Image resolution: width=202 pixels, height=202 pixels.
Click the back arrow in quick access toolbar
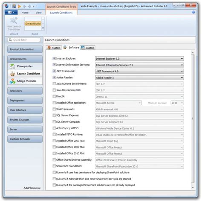point(24,6)
